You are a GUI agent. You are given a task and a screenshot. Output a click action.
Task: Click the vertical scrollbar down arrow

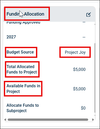95,115
